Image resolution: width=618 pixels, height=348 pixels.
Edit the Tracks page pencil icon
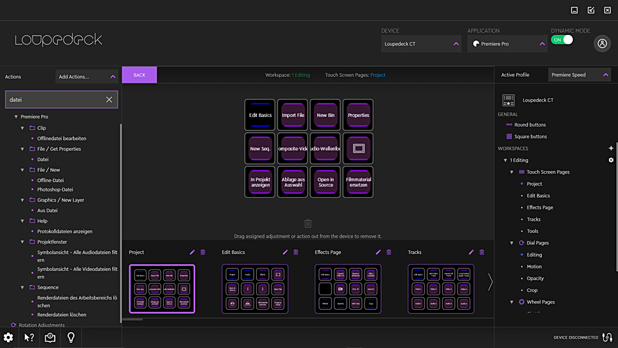tap(471, 252)
